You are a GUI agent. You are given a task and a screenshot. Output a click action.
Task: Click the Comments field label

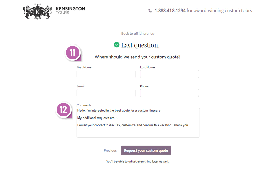click(84, 105)
